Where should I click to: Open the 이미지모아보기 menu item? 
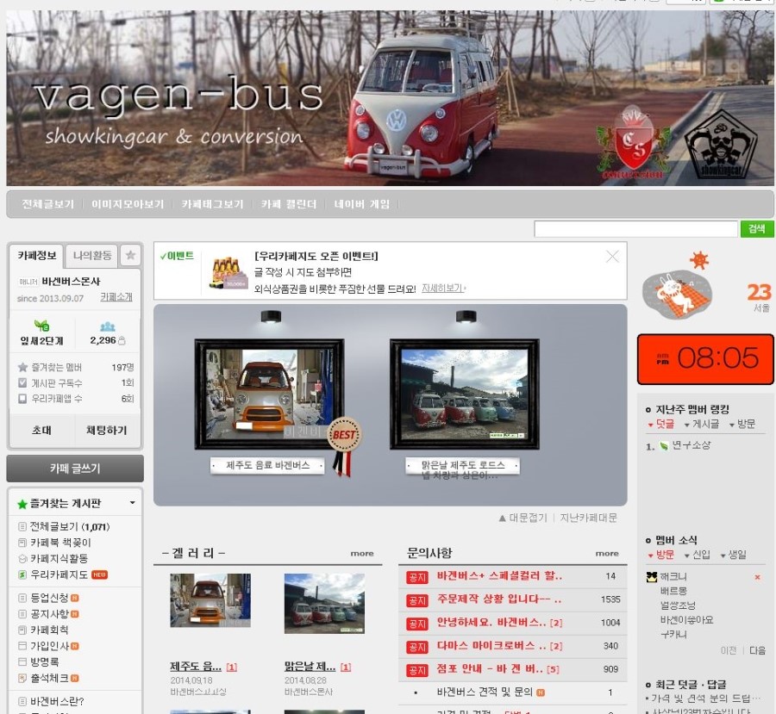[x=128, y=204]
